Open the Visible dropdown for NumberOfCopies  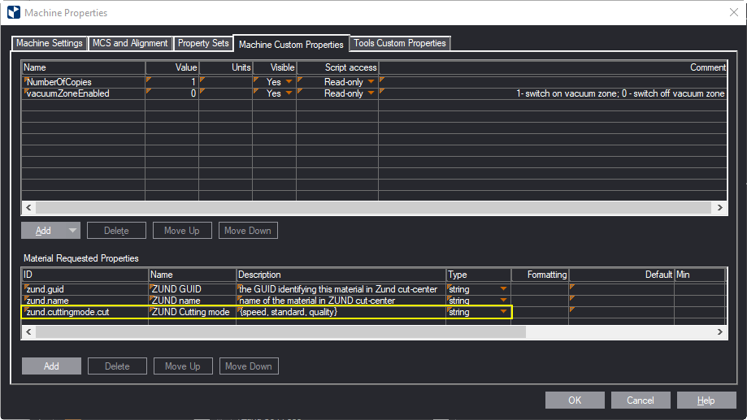coord(289,82)
